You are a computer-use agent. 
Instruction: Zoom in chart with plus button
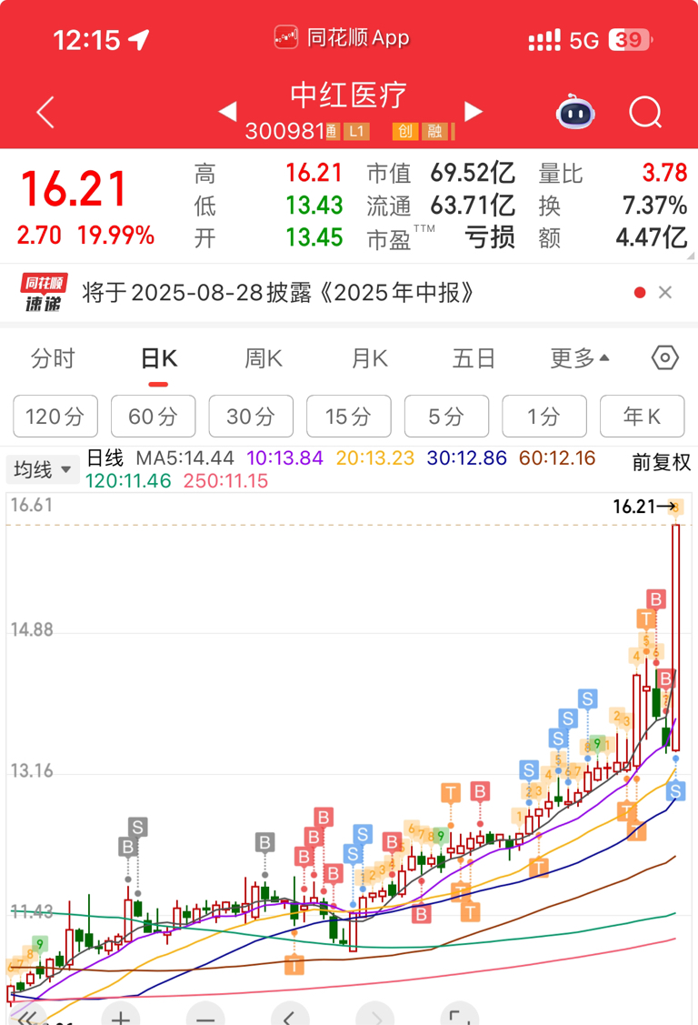coord(121,1015)
